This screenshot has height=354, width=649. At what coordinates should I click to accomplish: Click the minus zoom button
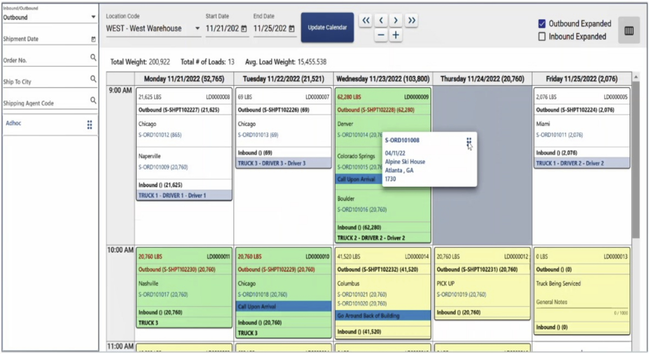pyautogui.click(x=381, y=35)
